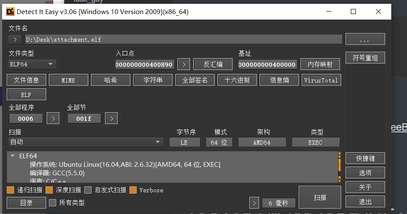407x214 pixels.
Task: Check the 所有类型 checkbox
Action: click(52, 203)
